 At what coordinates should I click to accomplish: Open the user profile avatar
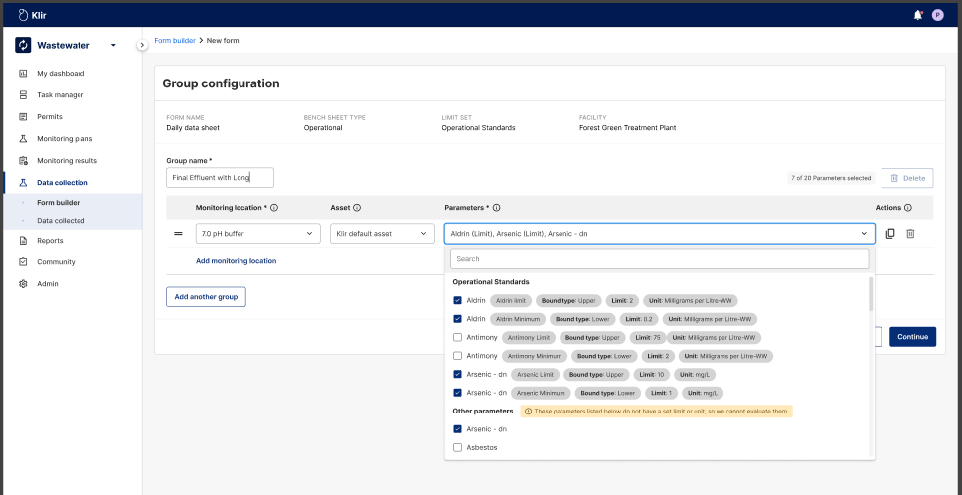point(937,15)
